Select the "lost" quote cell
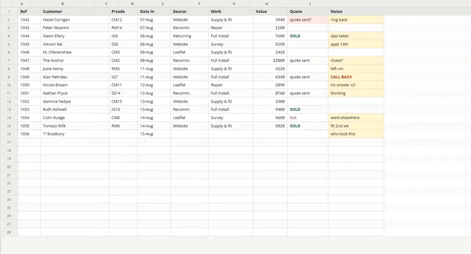This screenshot has height=254, width=471. (x=308, y=118)
